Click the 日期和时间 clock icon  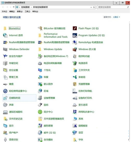click(x=5, y=98)
